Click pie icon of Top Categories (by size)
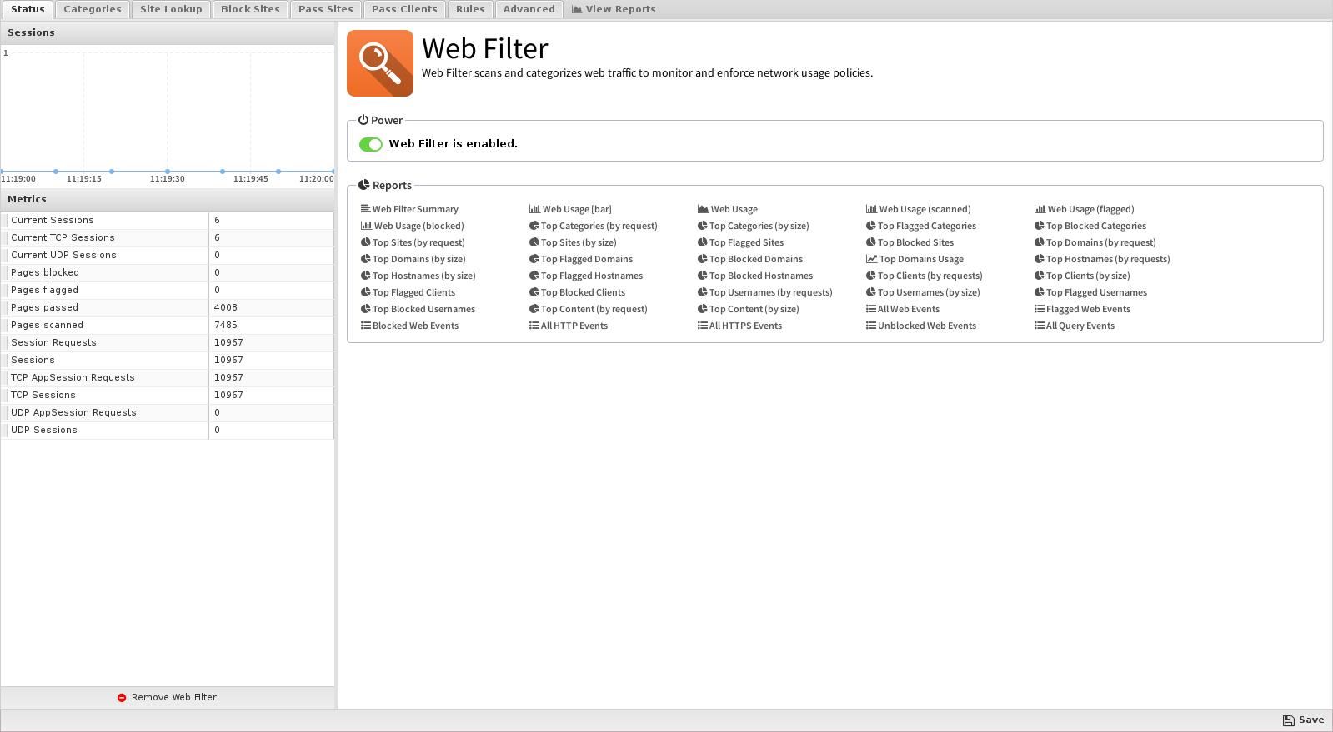 702,226
